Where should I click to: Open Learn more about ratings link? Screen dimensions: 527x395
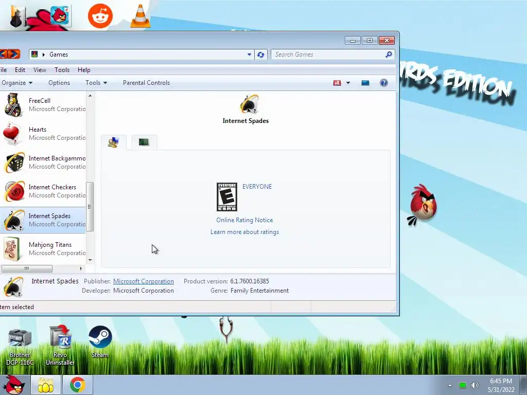[x=244, y=232]
